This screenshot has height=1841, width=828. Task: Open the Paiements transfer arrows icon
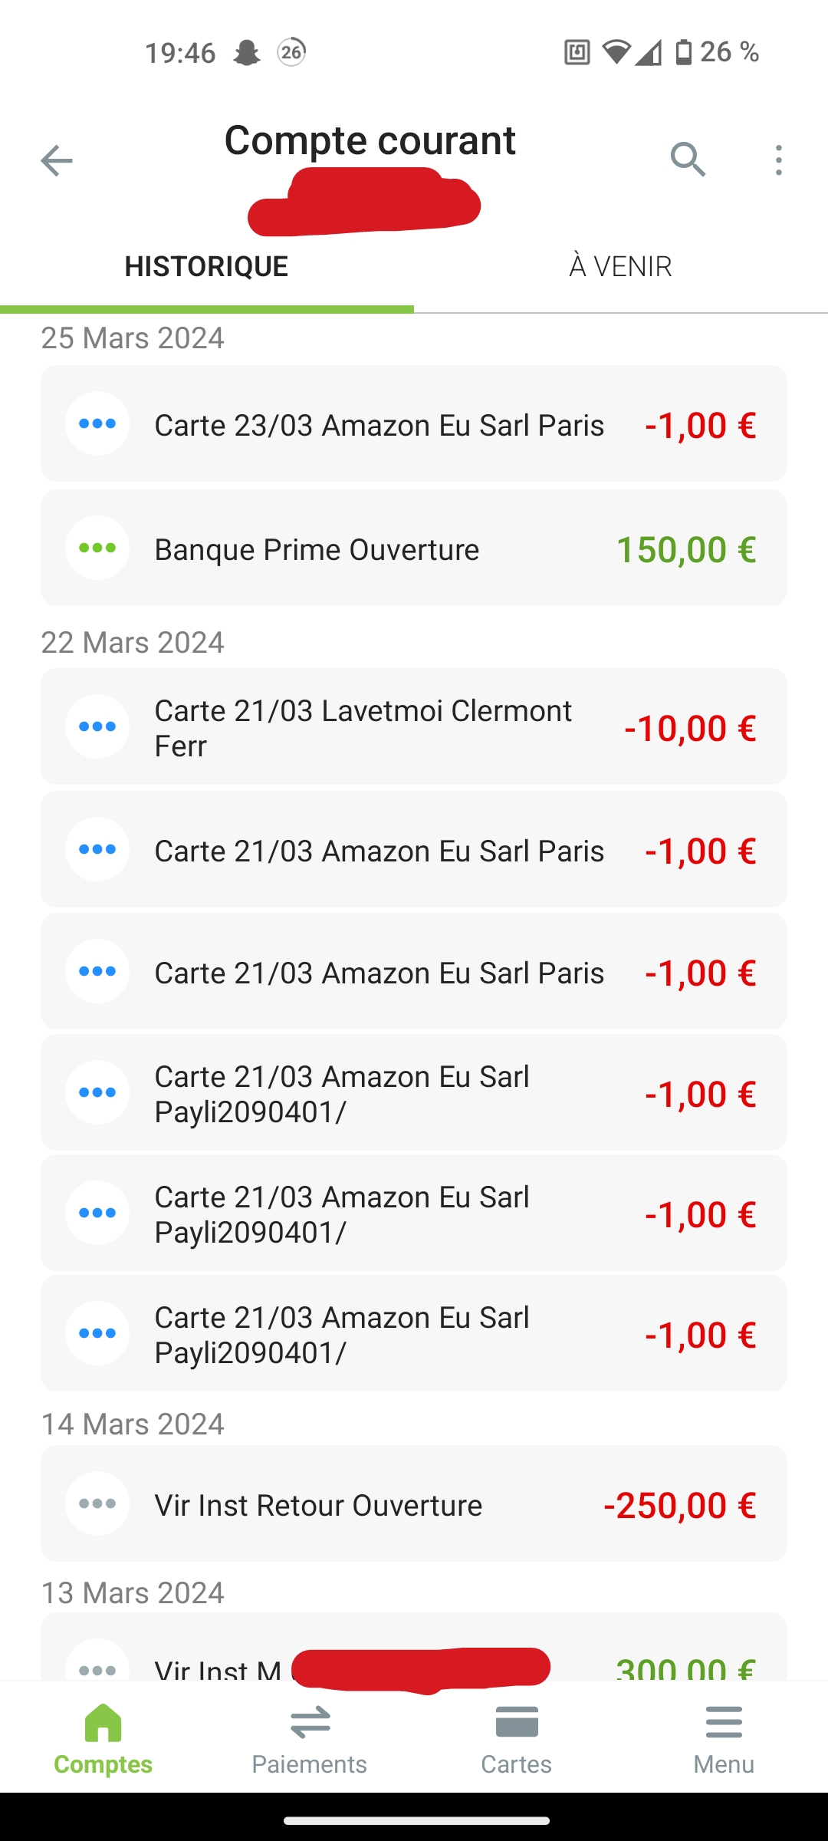310,1723
